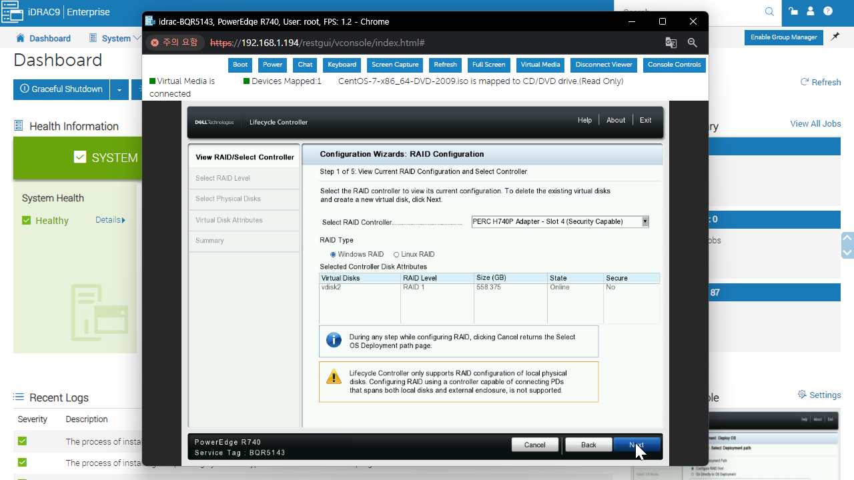Click the Health Information section icon
Image resolution: width=854 pixels, height=480 pixels.
19,126
